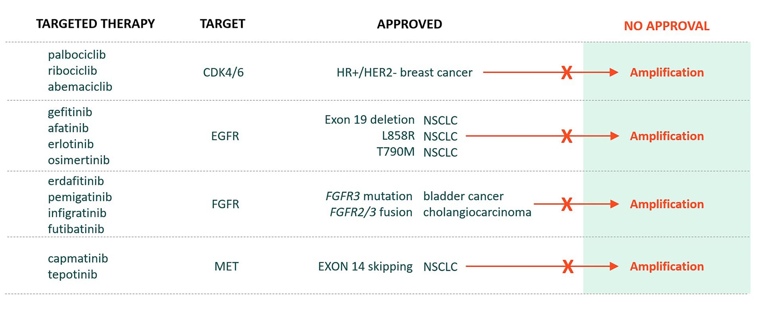762x315 pixels.
Task: Click the drug name capmatinib
Action: [x=78, y=259]
